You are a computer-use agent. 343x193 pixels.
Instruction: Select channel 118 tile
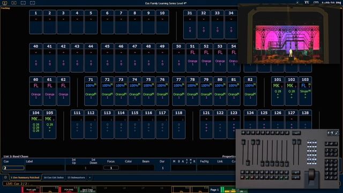(178, 124)
